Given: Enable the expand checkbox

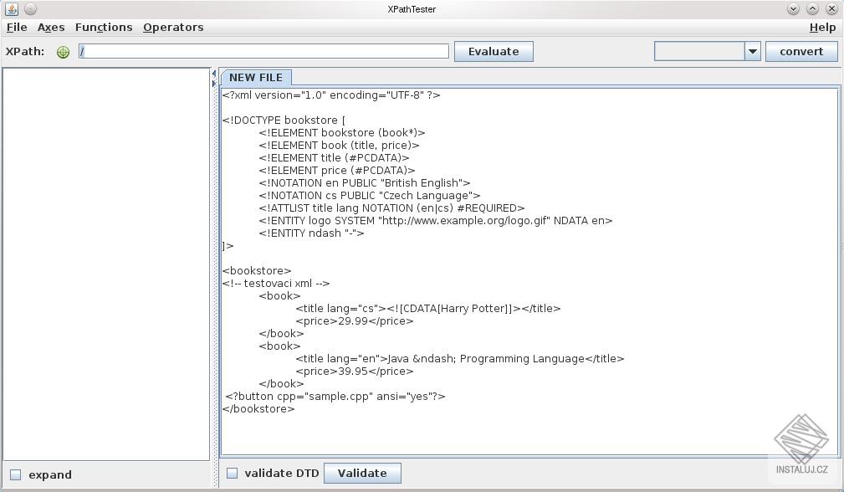Looking at the screenshot, I should click(x=16, y=474).
